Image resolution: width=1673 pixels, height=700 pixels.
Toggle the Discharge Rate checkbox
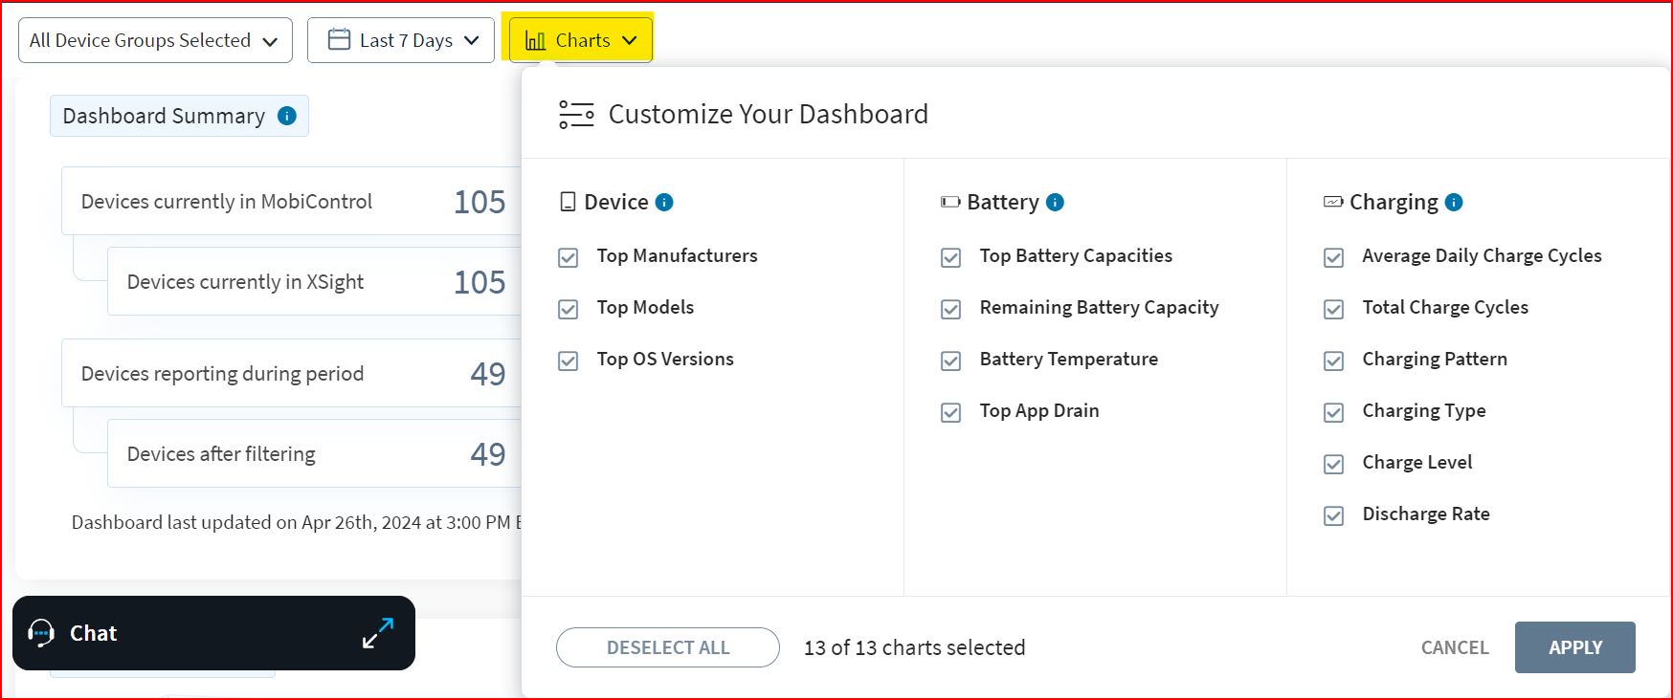point(1334,515)
